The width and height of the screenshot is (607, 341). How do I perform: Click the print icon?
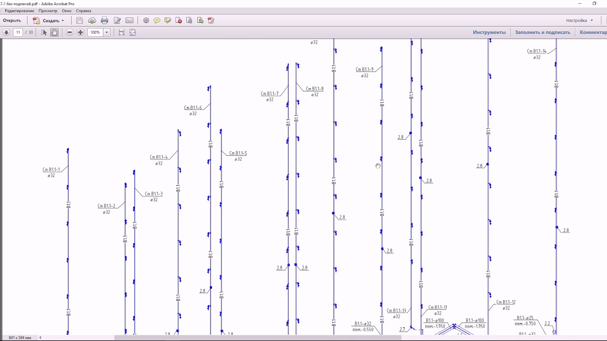104,20
